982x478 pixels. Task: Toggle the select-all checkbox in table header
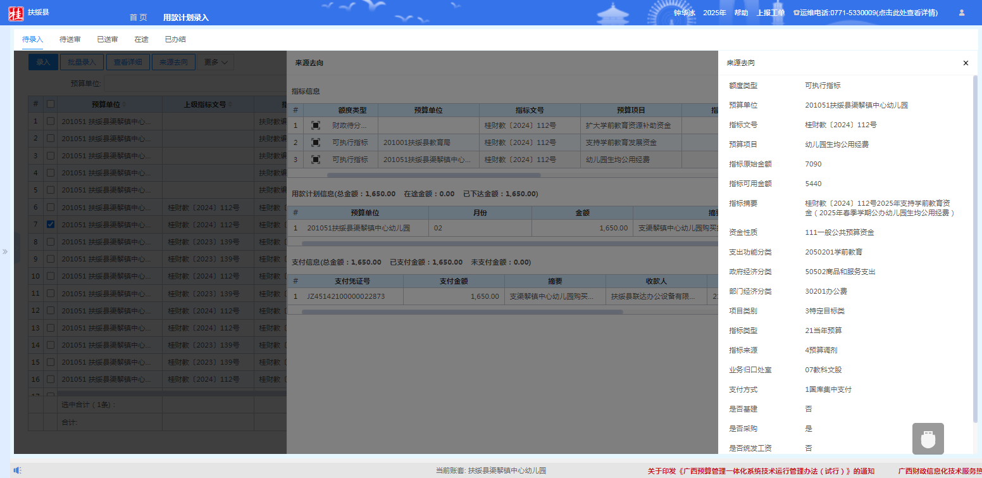51,104
